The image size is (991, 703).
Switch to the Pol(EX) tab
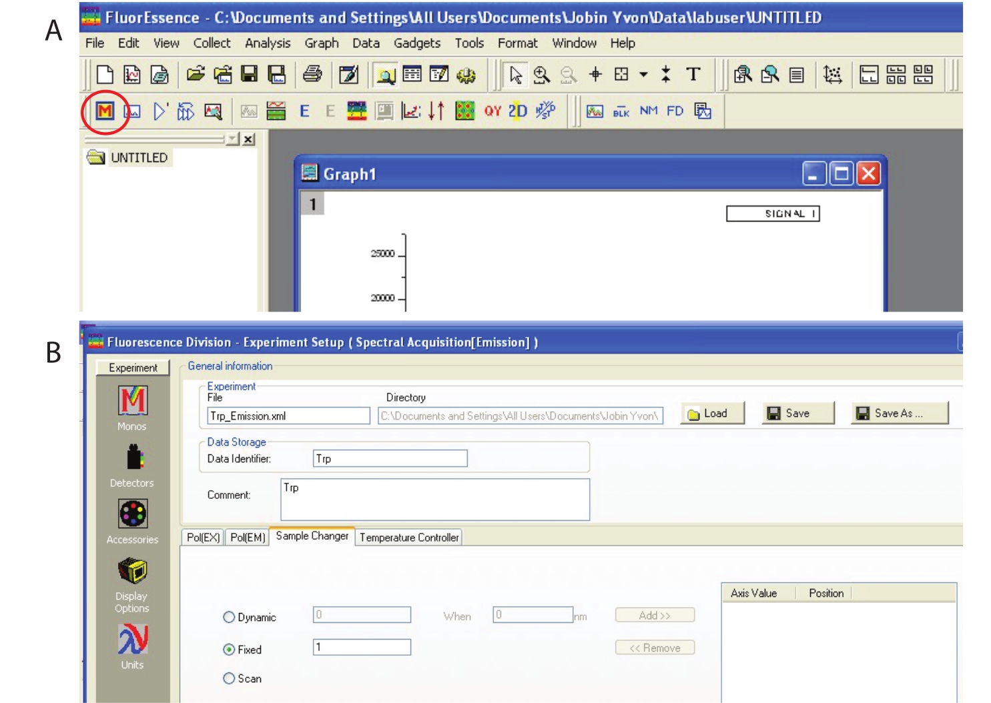click(203, 538)
